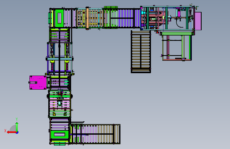Select the teal cross beam on the vertical conveyor
Viewport: 230px width, 149px height.
[x=59, y=59]
